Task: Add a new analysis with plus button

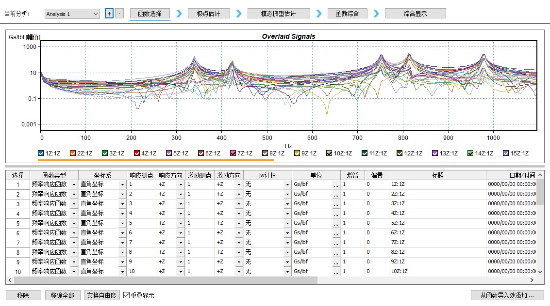Action: (x=109, y=14)
